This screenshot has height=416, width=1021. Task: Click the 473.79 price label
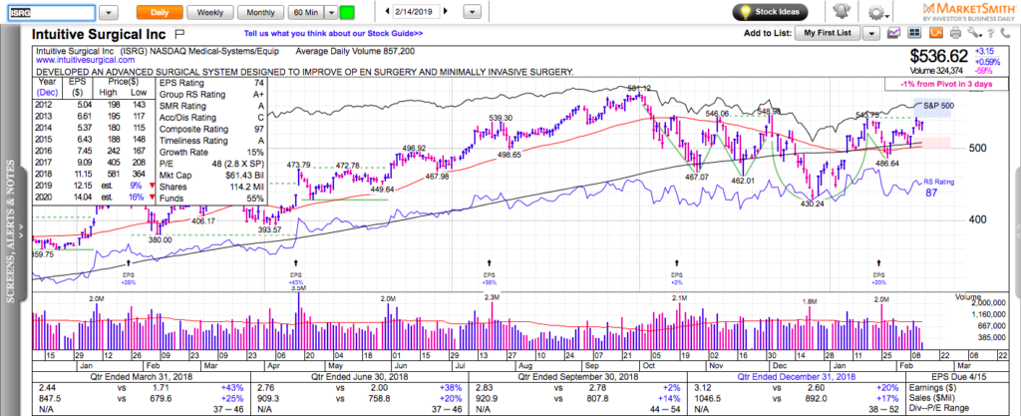pyautogui.click(x=299, y=165)
